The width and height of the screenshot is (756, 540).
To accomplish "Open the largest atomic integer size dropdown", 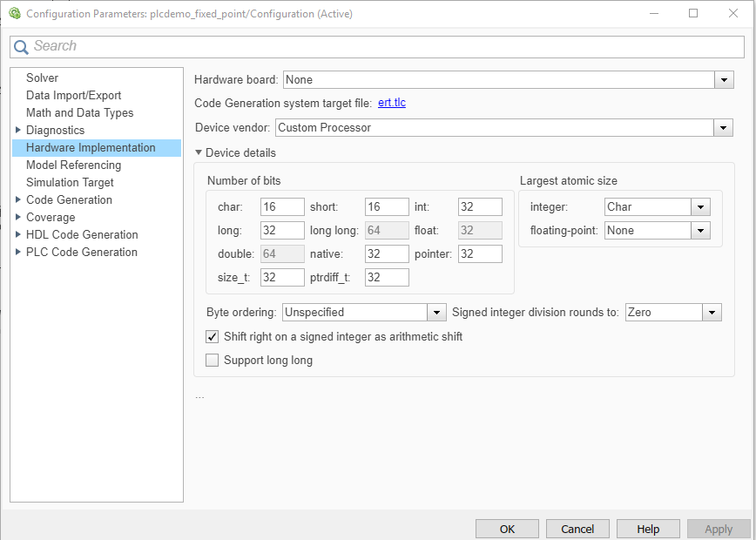I will [700, 207].
